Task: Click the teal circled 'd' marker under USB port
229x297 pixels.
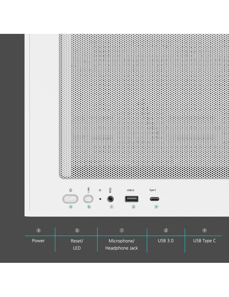Action: point(133,207)
